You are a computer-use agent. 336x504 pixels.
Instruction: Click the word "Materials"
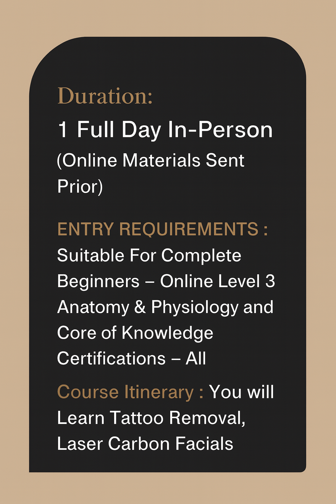pyautogui.click(x=161, y=160)
